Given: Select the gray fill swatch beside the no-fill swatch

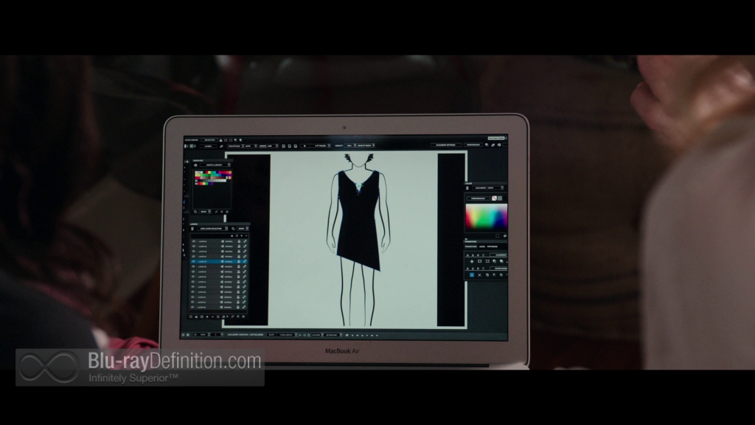Looking at the screenshot, I should pyautogui.click(x=500, y=198).
